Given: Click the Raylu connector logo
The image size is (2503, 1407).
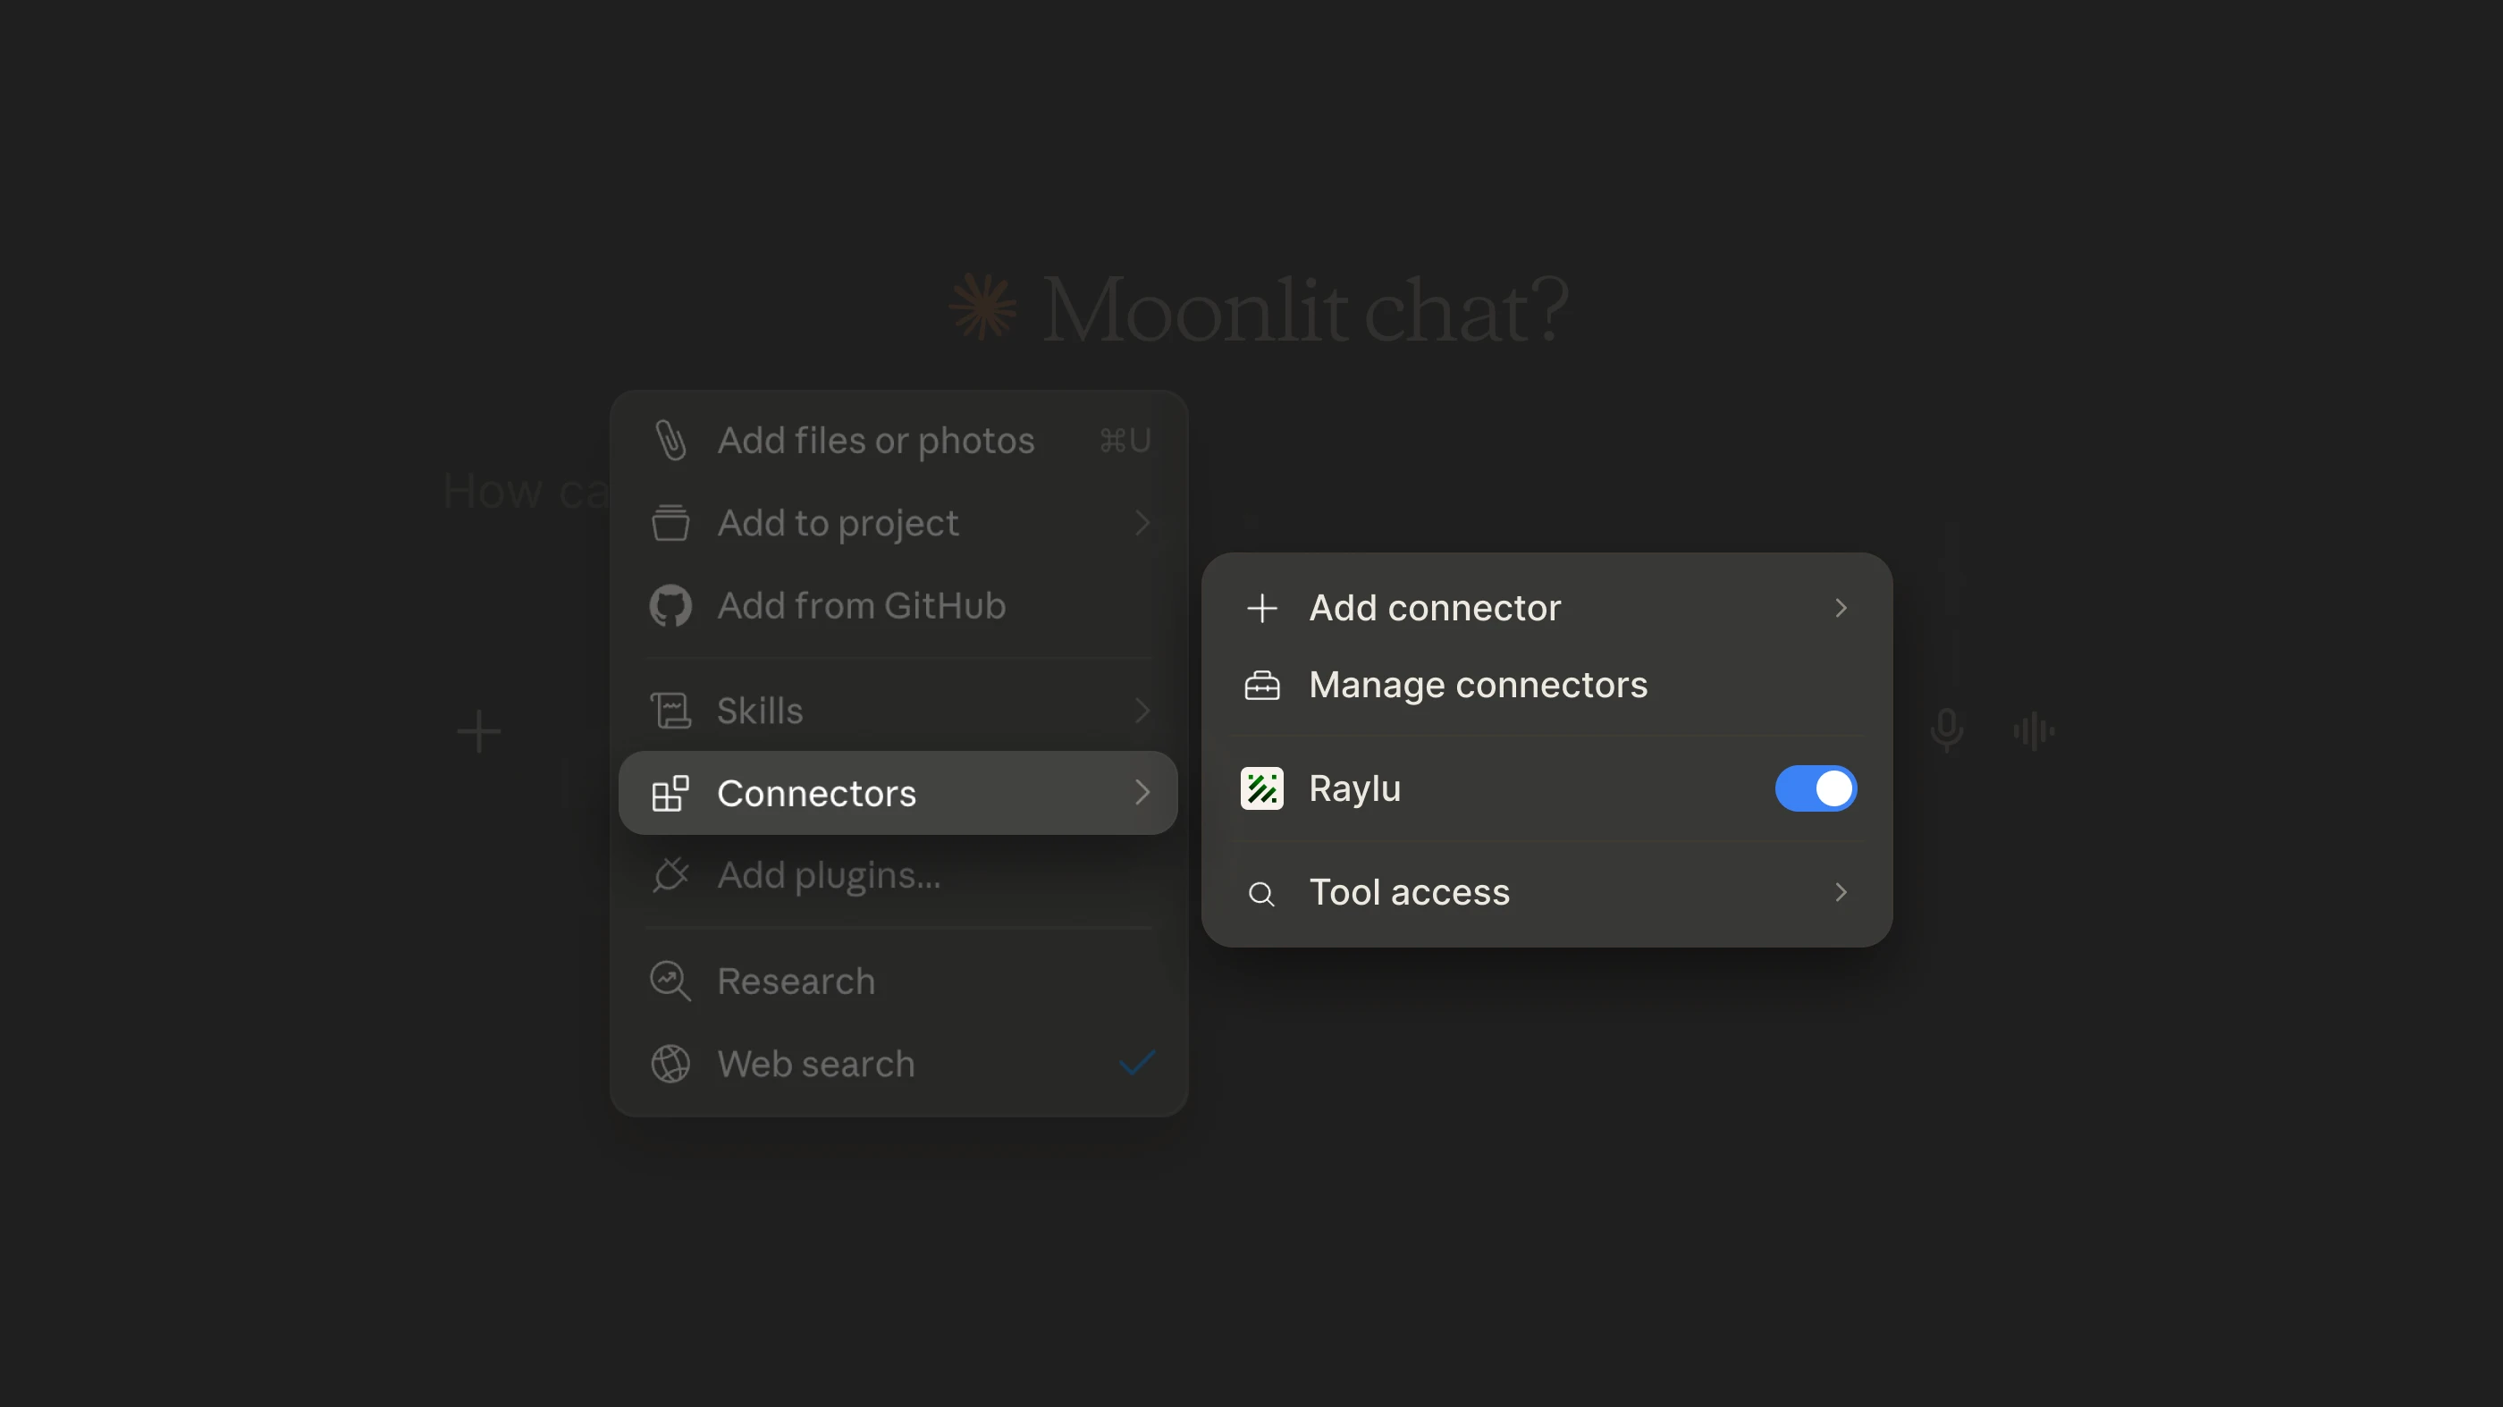Looking at the screenshot, I should [1261, 788].
